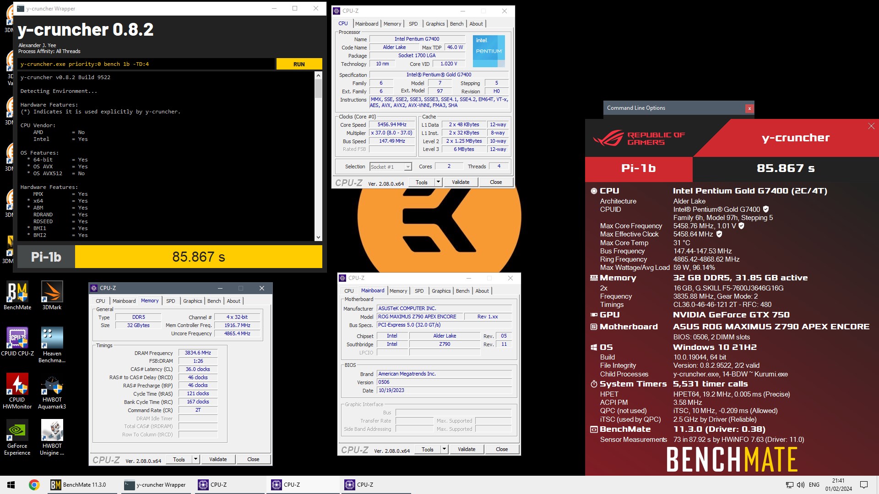
Task: Activate the second CPU-Z taskbar item
Action: (302, 485)
